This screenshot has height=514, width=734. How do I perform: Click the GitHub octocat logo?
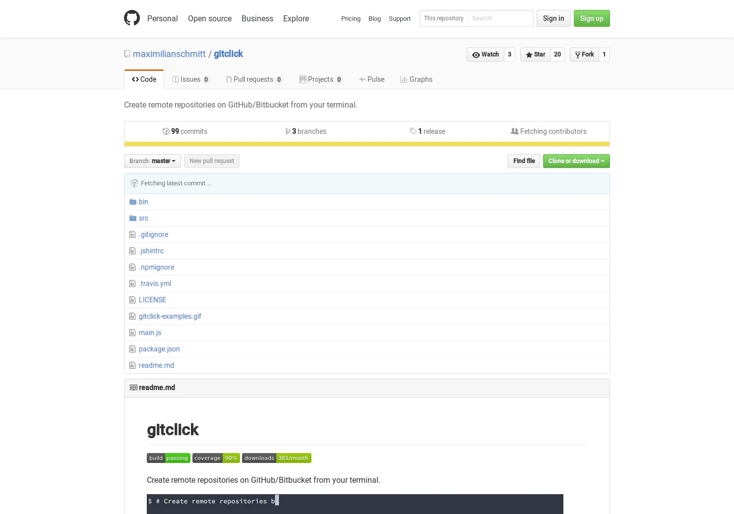[132, 18]
